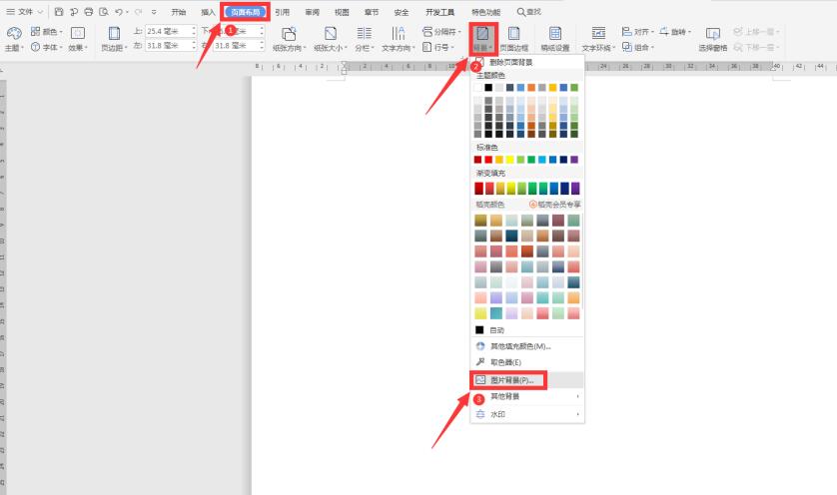Click the top margin stepper arrows
Viewport: 837px width, 495px height.
tap(194, 32)
